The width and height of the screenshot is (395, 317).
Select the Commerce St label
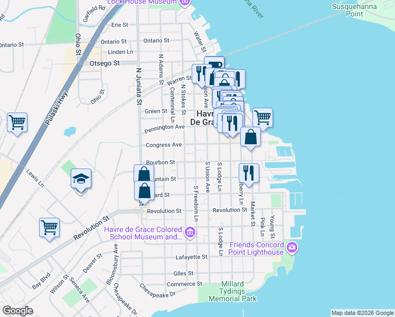pyautogui.click(x=184, y=284)
